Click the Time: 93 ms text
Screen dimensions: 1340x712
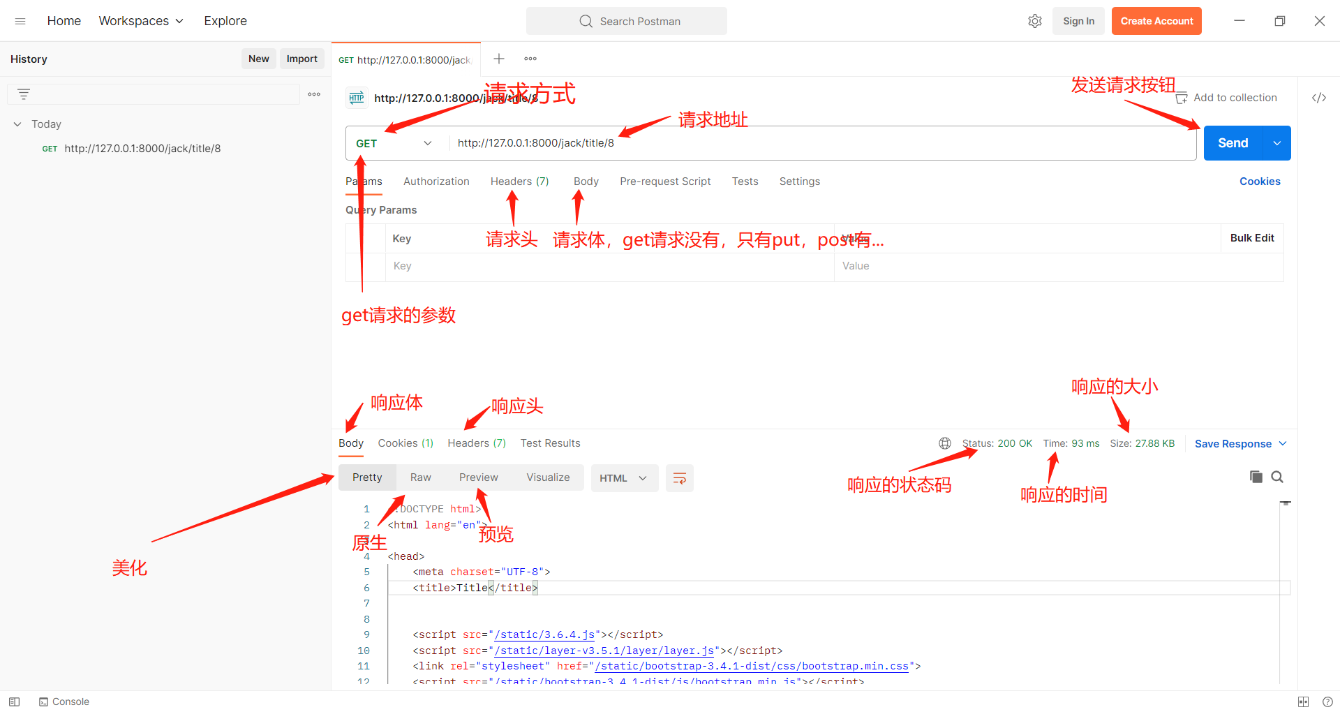click(x=1071, y=443)
